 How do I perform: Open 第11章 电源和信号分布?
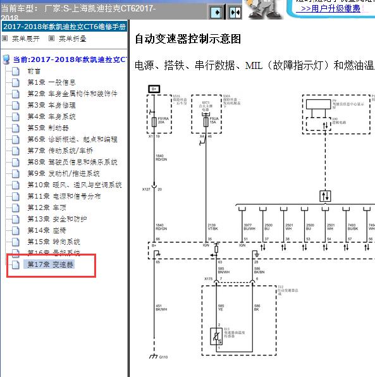[x=64, y=196]
